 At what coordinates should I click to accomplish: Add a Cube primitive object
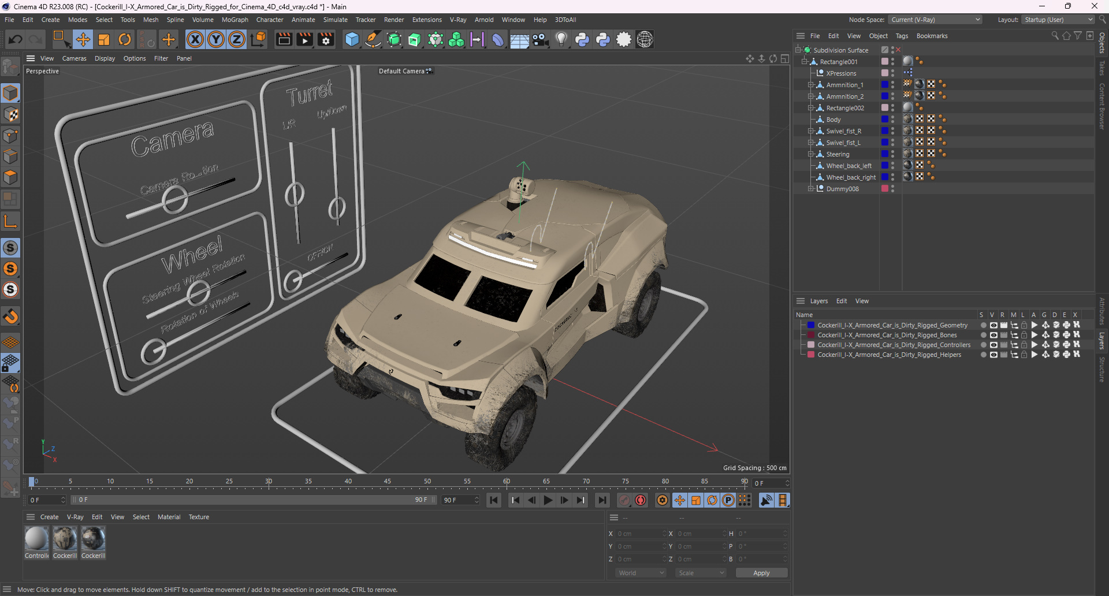coord(352,39)
